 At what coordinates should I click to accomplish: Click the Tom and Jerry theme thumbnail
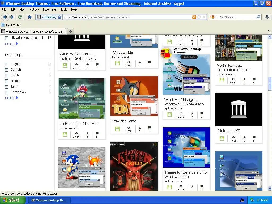click(134, 96)
